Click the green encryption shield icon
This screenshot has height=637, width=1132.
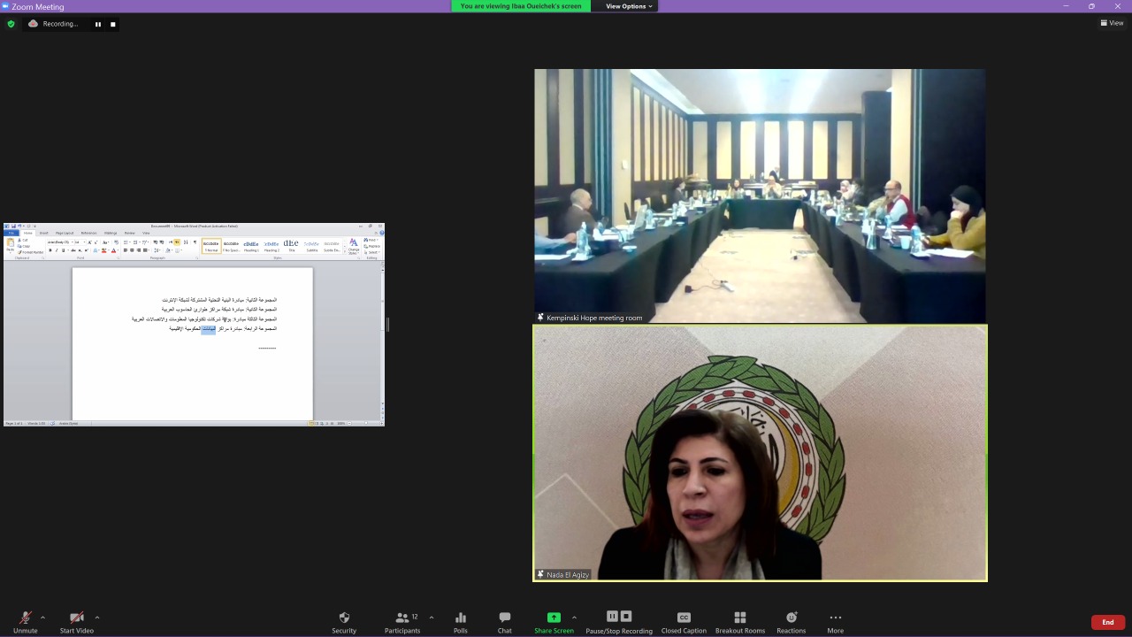pos(11,24)
